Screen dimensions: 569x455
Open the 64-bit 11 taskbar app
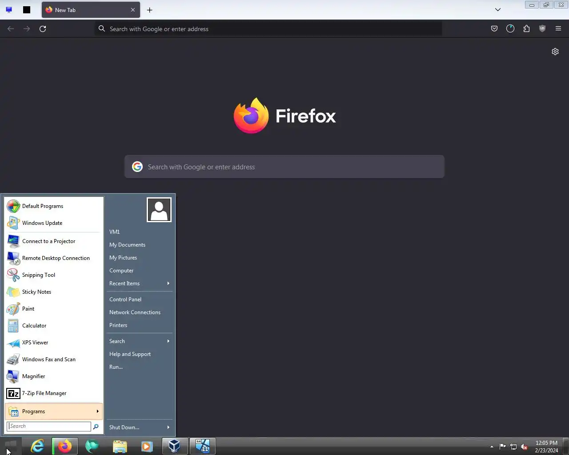tap(203, 446)
